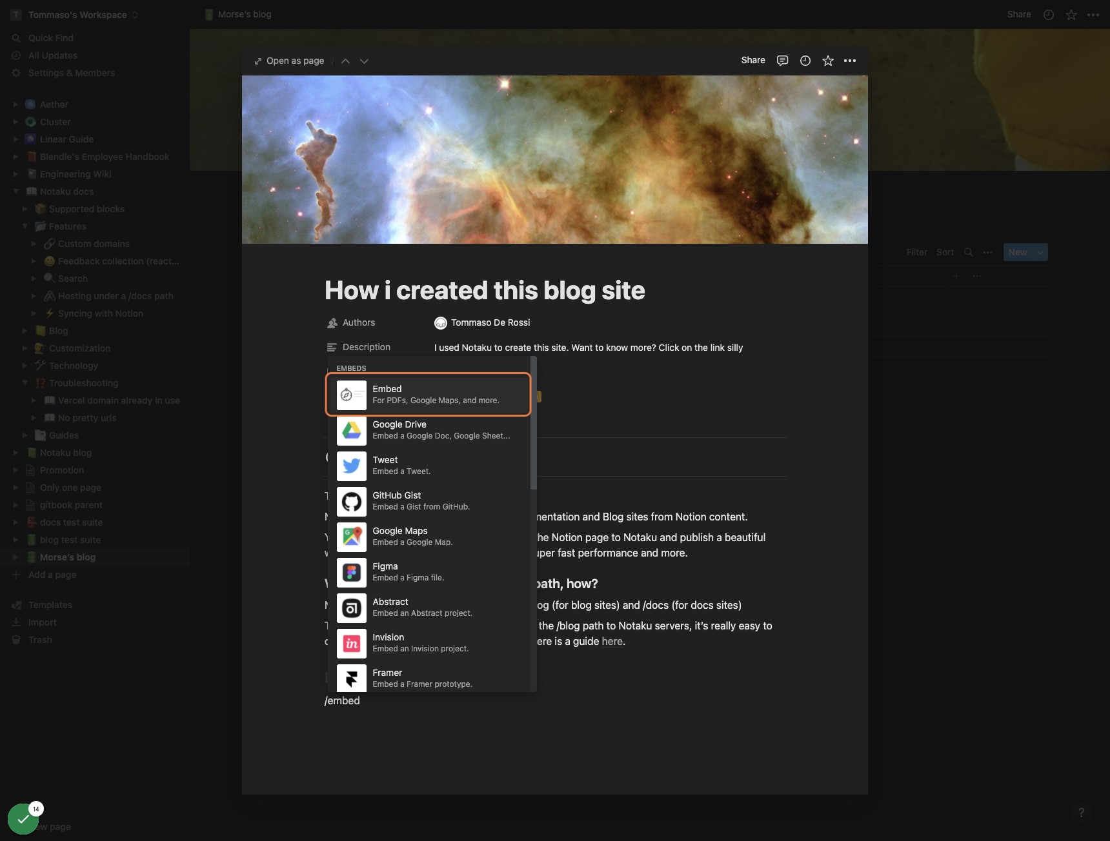This screenshot has height=841, width=1110.
Task: Favorite this page with modal star icon
Action: coord(828,61)
